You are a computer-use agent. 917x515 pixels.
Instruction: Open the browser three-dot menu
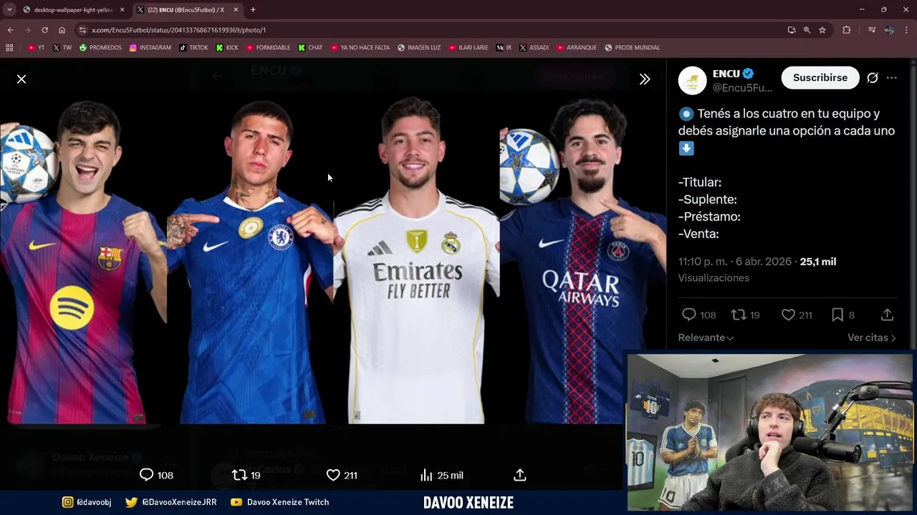pyautogui.click(x=906, y=30)
